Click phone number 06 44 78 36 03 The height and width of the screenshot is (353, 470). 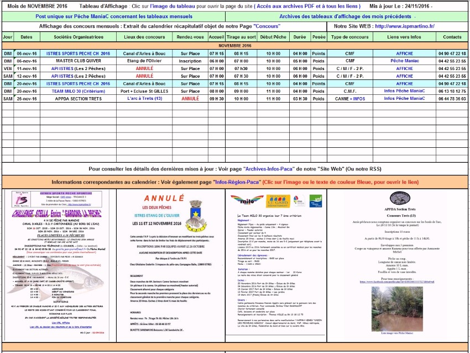pyautogui.click(x=452, y=99)
